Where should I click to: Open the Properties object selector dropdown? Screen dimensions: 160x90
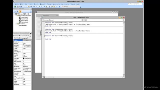[30, 36]
